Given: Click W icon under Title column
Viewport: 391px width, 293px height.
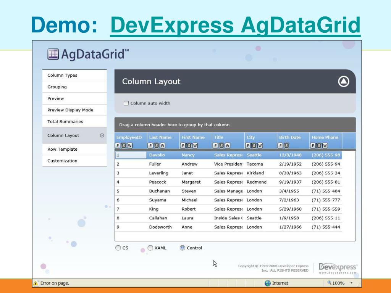Looking at the screenshot, I should pos(228,145).
